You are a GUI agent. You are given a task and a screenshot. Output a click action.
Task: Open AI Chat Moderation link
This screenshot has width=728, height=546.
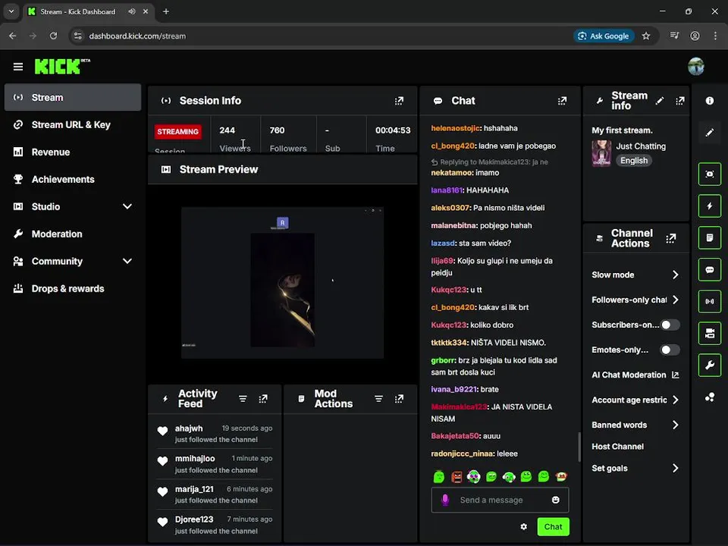pyautogui.click(x=635, y=375)
